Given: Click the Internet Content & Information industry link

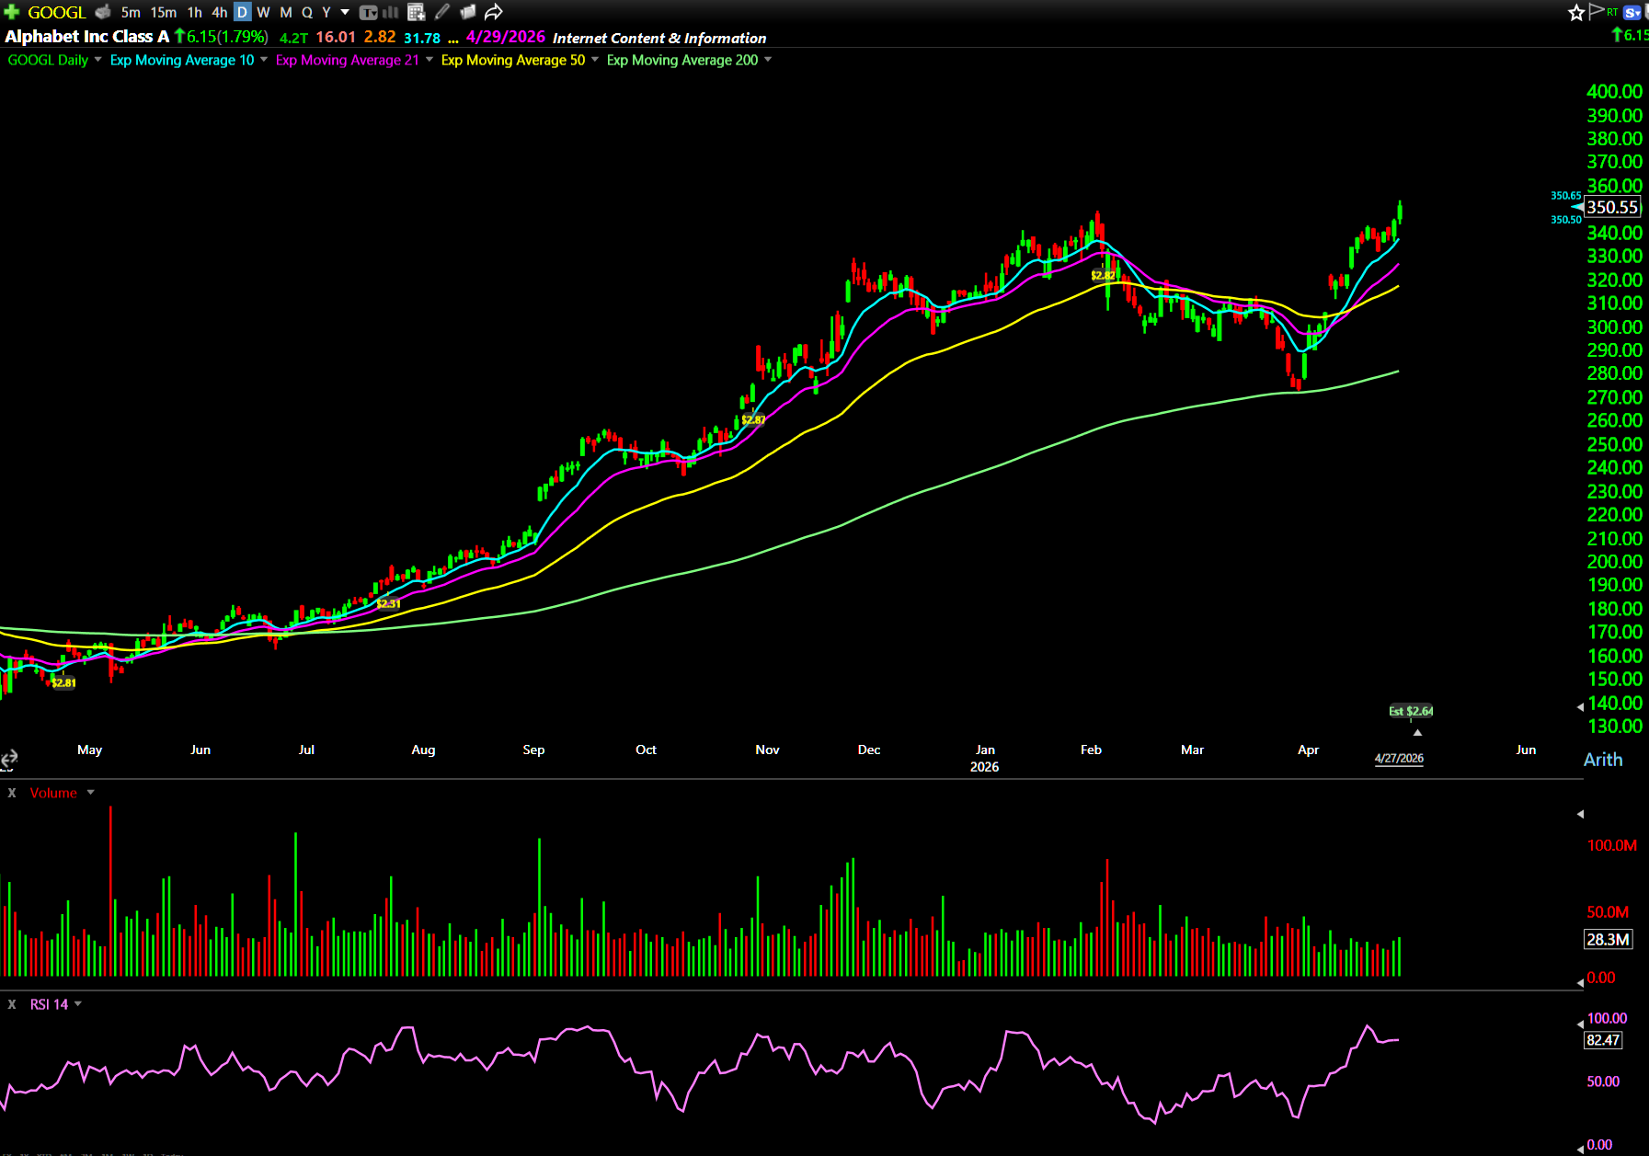Looking at the screenshot, I should pyautogui.click(x=658, y=38).
